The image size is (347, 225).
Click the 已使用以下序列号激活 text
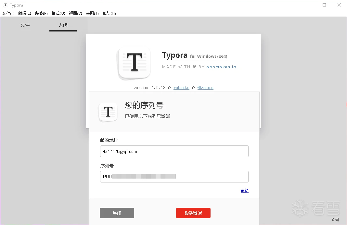coord(148,116)
